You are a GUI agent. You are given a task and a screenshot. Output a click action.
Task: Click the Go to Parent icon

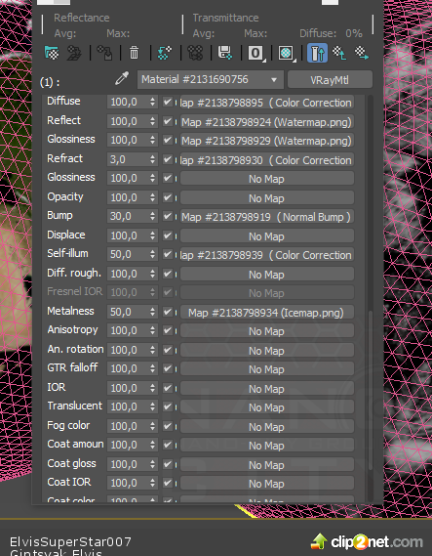pyautogui.click(x=339, y=53)
